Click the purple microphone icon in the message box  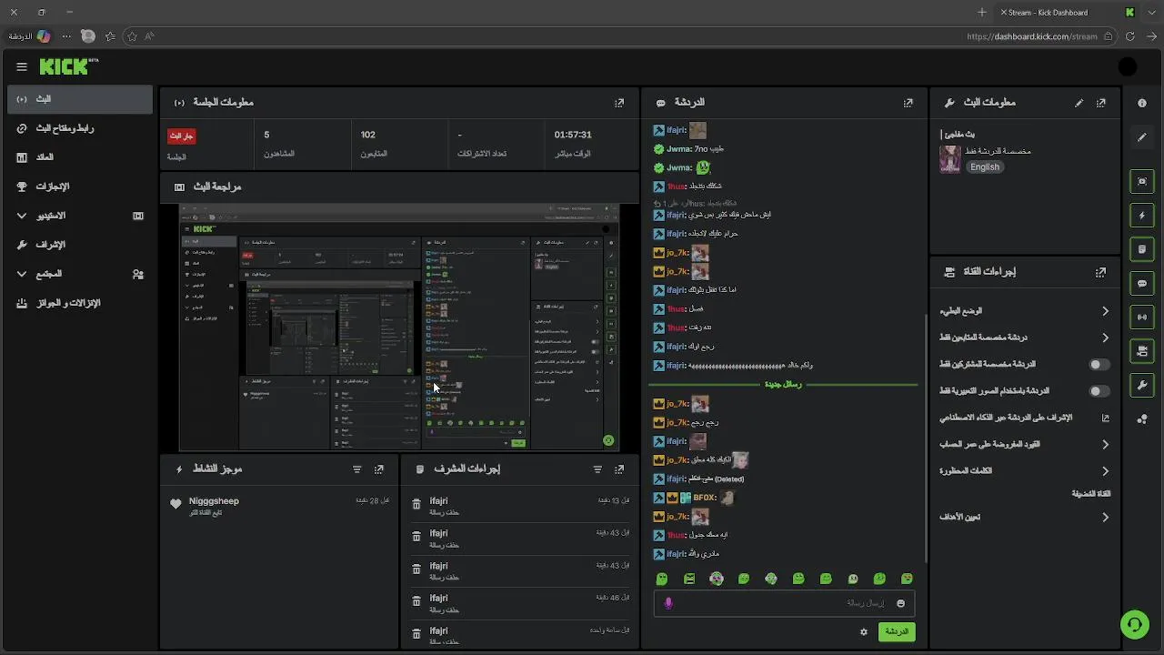[x=668, y=603]
